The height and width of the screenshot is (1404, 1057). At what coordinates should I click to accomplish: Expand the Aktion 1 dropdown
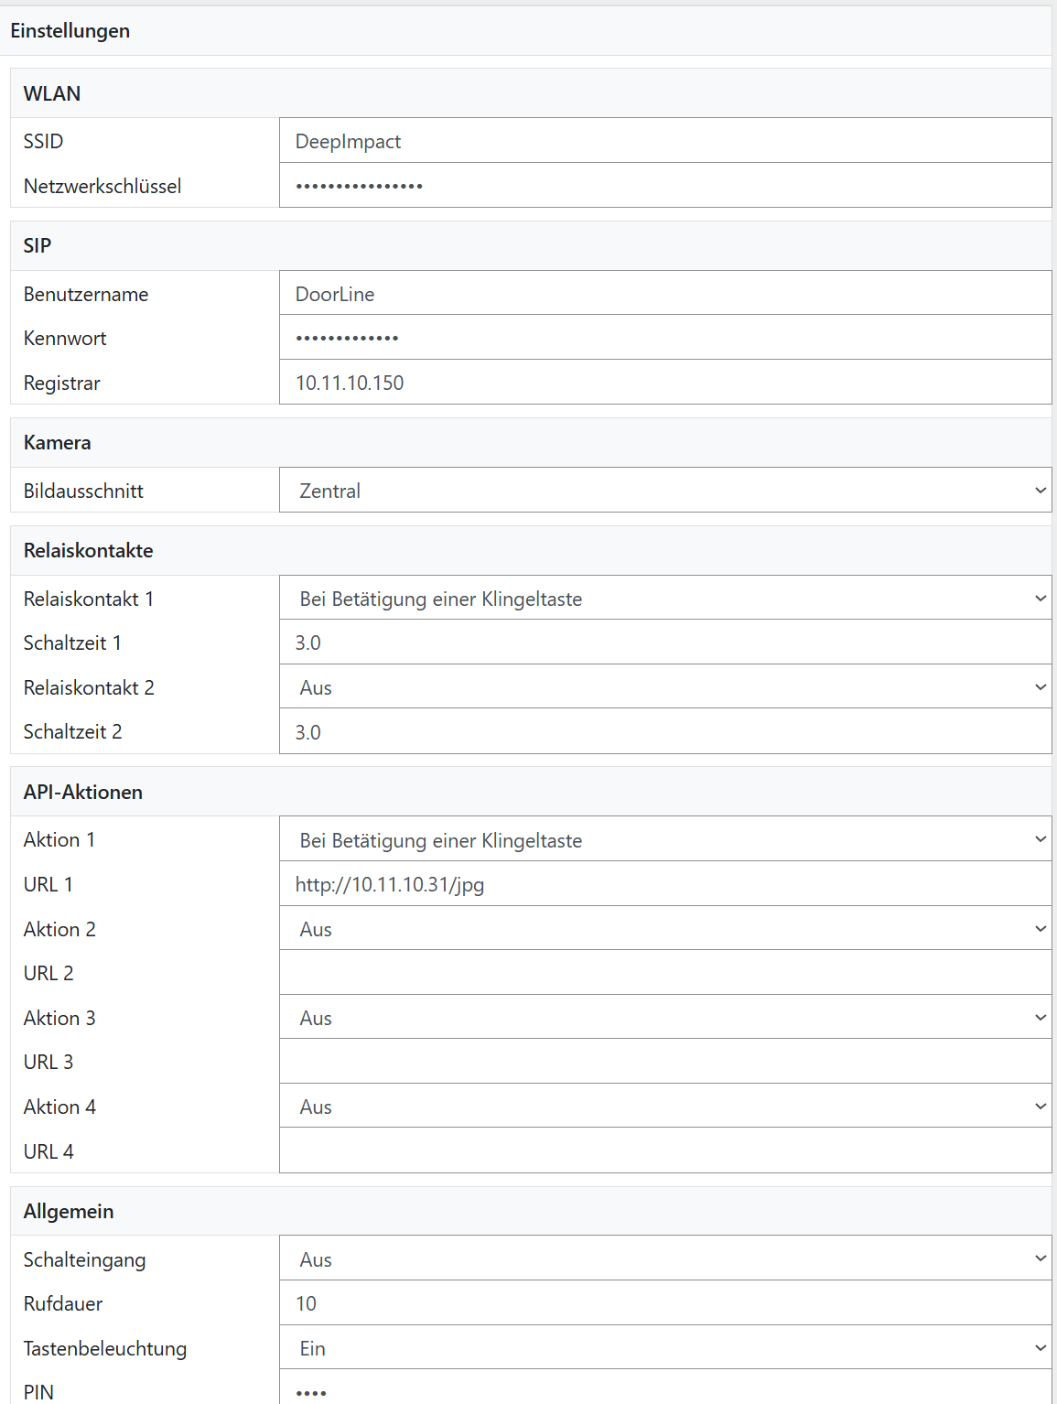(664, 840)
